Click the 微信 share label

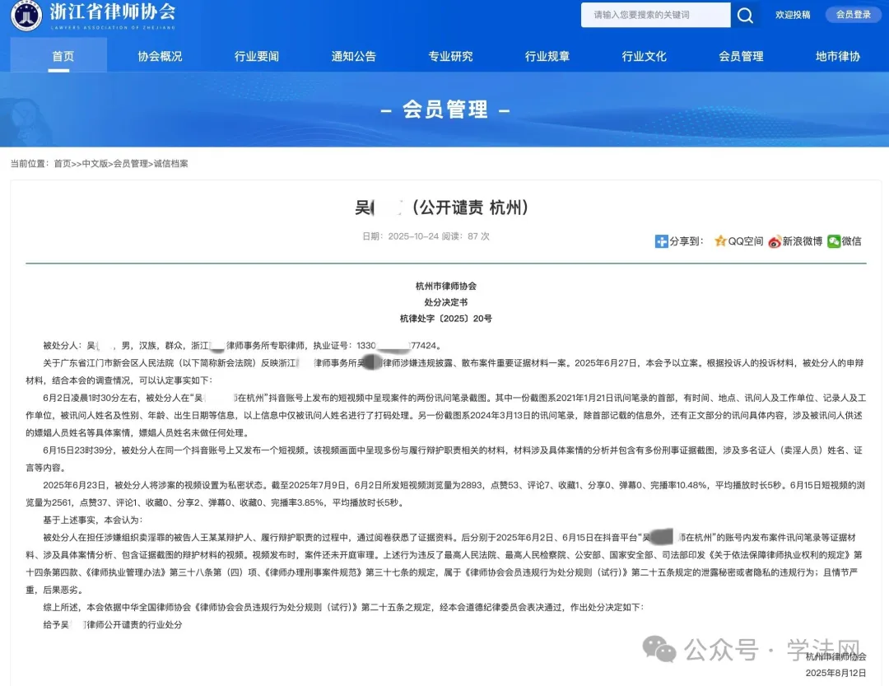click(851, 241)
